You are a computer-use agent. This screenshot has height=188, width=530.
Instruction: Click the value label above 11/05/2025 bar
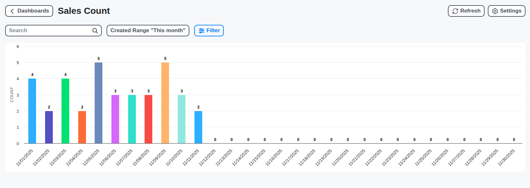(x=99, y=59)
